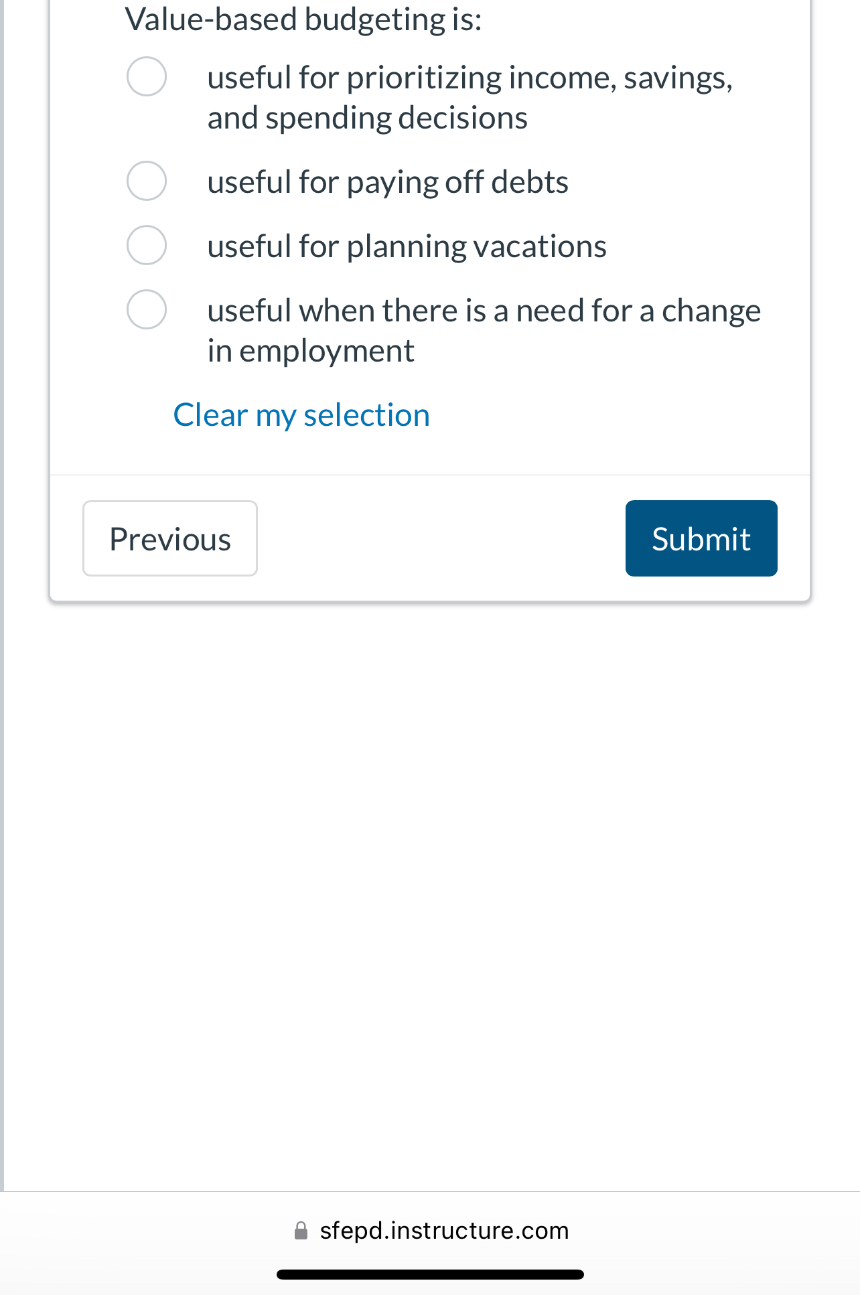The image size is (860, 1295).
Task: Select answer about prioritizing income, savings, and spending
Action: [x=469, y=96]
